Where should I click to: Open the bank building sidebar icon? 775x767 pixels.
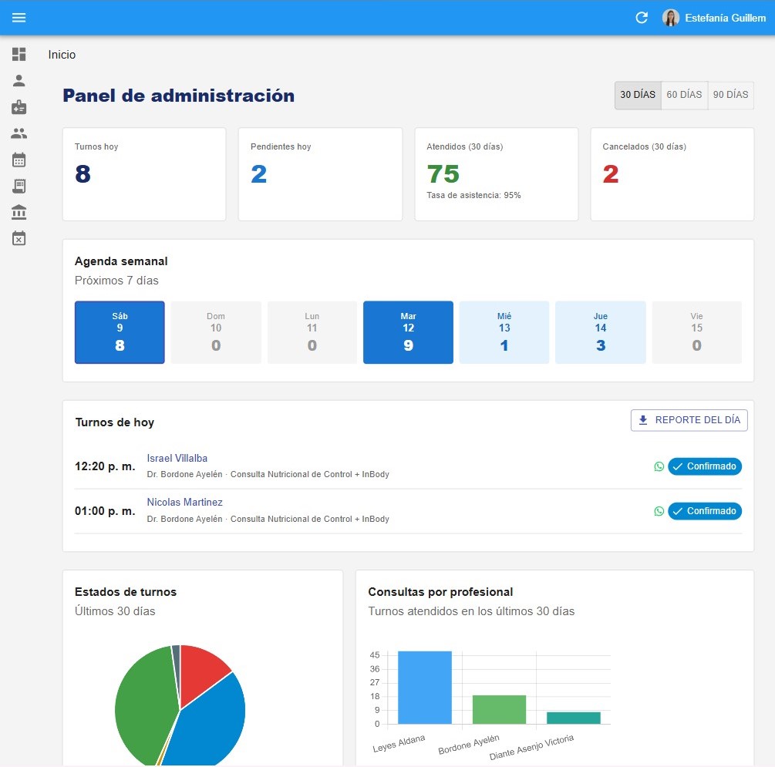pos(19,212)
